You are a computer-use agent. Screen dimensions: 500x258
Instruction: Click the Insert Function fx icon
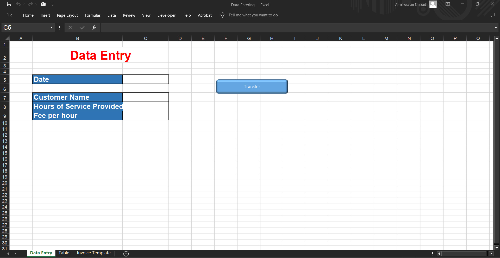(94, 28)
